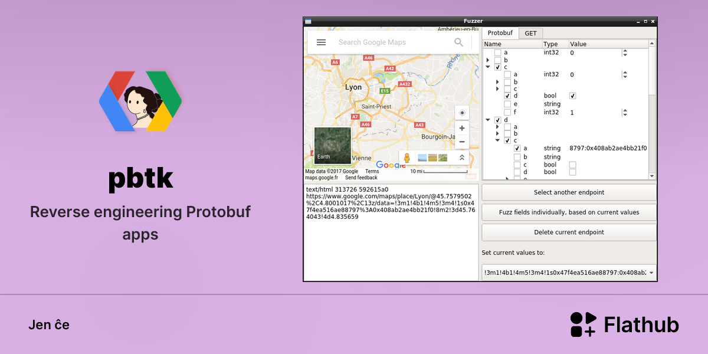This screenshot has height=354, width=708.
Task: Enable the empty string field b checkbox
Action: pos(517,157)
